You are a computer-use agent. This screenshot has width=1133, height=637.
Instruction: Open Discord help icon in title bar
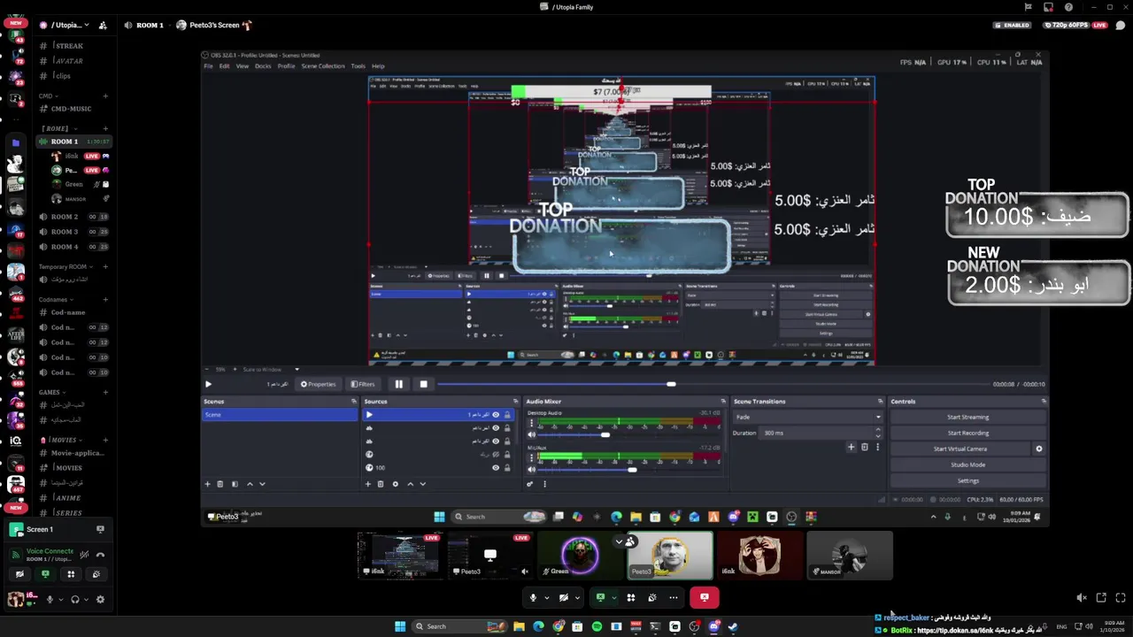pyautogui.click(x=1068, y=7)
